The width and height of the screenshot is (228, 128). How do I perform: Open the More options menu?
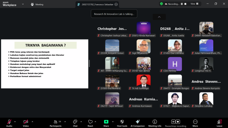click(x=195, y=122)
